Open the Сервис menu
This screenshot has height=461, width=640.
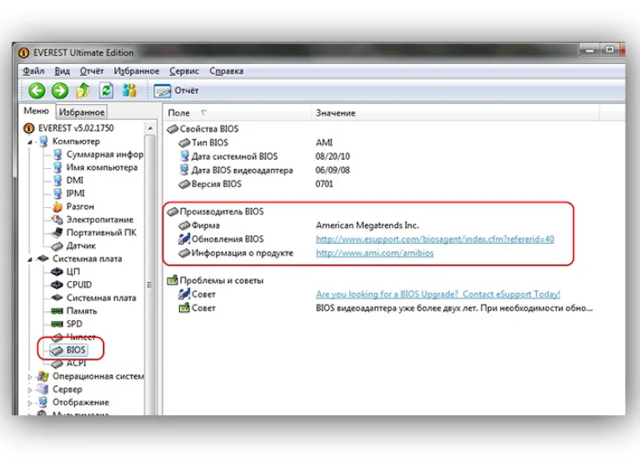pyautogui.click(x=184, y=71)
